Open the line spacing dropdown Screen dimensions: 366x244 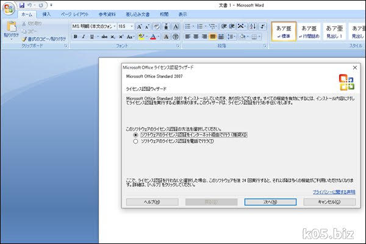[x=231, y=37]
